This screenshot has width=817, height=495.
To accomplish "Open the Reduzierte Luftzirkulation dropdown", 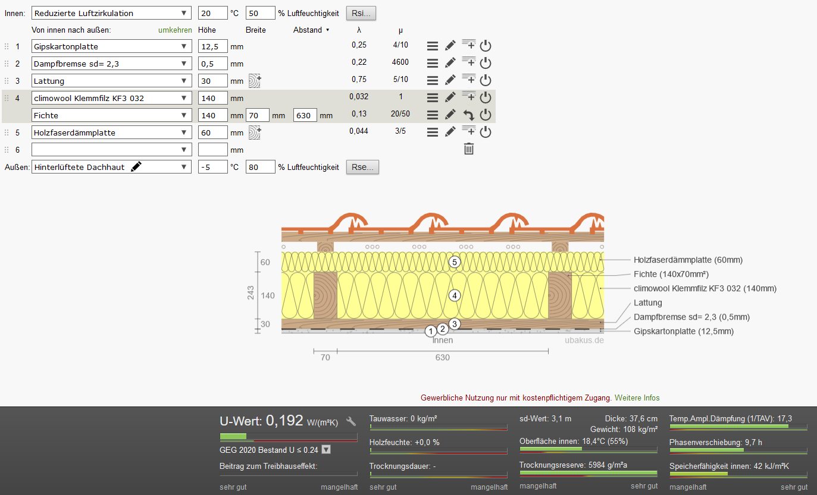I will click(112, 13).
